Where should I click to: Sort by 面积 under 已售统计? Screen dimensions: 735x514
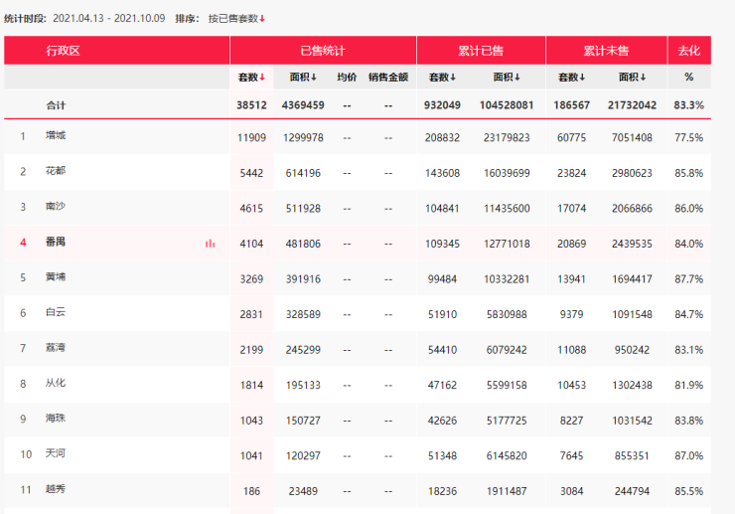click(303, 78)
